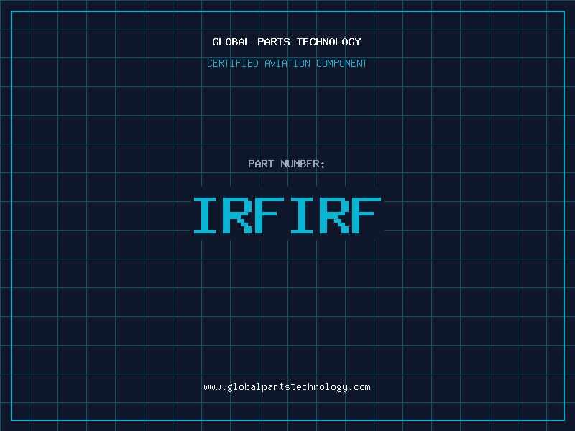The width and height of the screenshot is (575, 431).
Task: Select the IRFIRF part number text
Action: 287,215
